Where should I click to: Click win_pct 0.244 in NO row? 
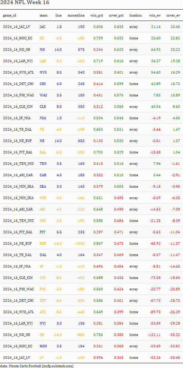point(98,50)
